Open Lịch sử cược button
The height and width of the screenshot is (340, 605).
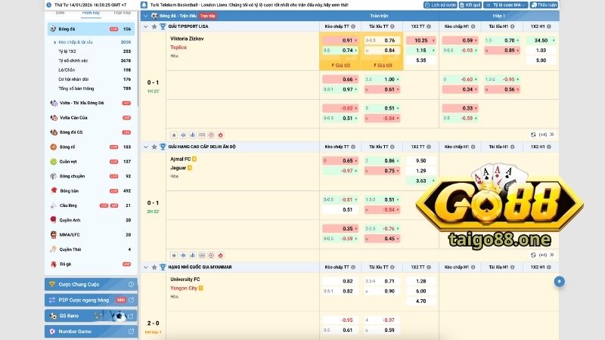440,5
